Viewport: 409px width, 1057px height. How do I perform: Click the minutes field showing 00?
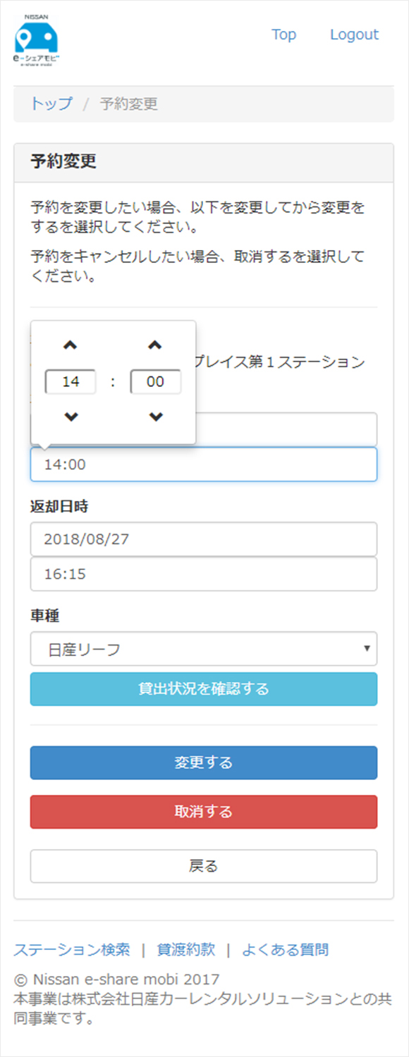click(x=156, y=382)
